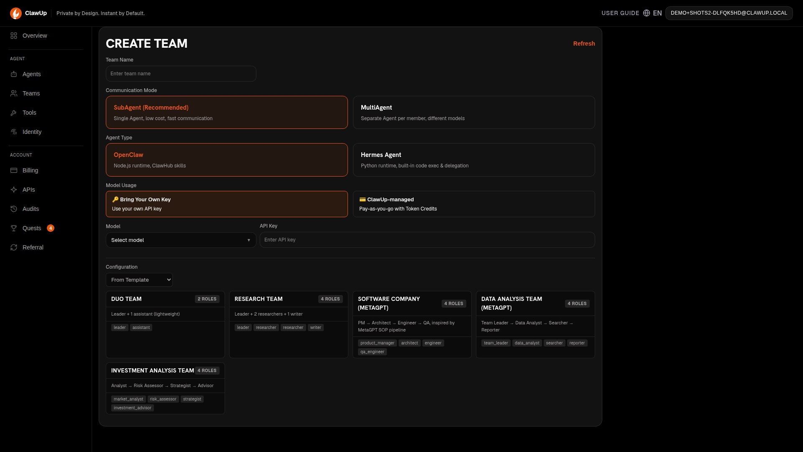Image resolution: width=803 pixels, height=452 pixels.
Task: Click the architect role tag
Action: (409, 343)
